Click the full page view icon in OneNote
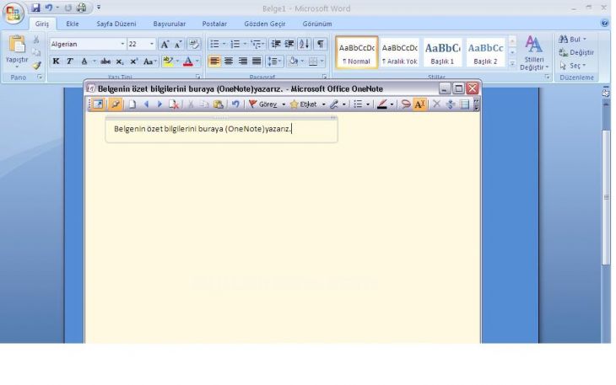 pos(98,104)
